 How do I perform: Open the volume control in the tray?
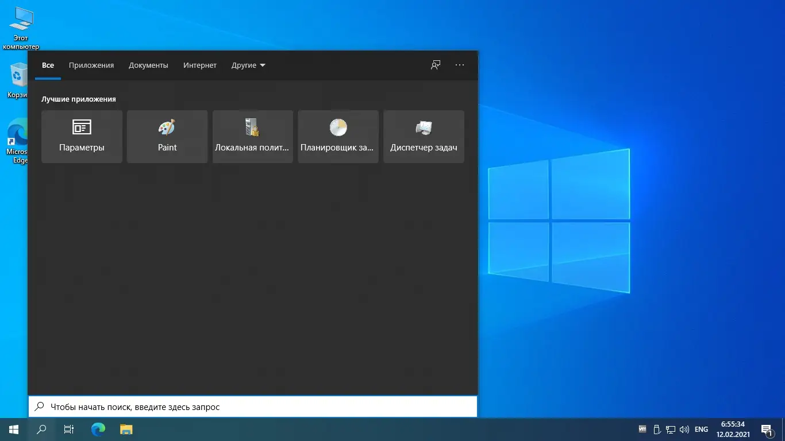(684, 429)
